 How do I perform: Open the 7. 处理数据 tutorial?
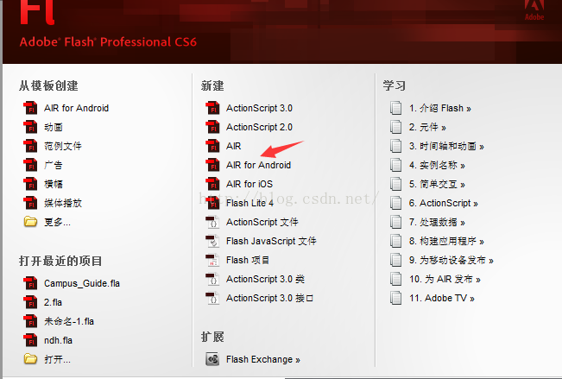(438, 222)
